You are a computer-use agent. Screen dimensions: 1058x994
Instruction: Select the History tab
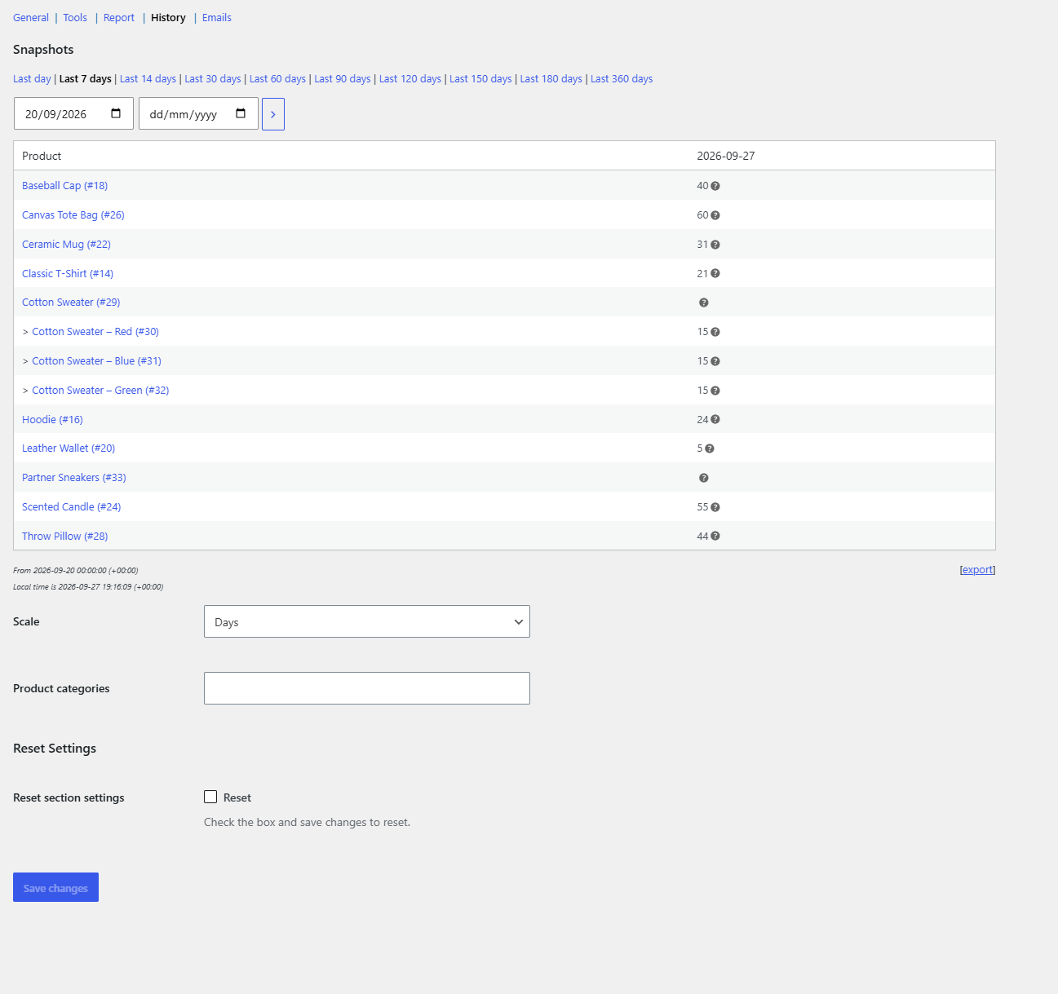168,18
